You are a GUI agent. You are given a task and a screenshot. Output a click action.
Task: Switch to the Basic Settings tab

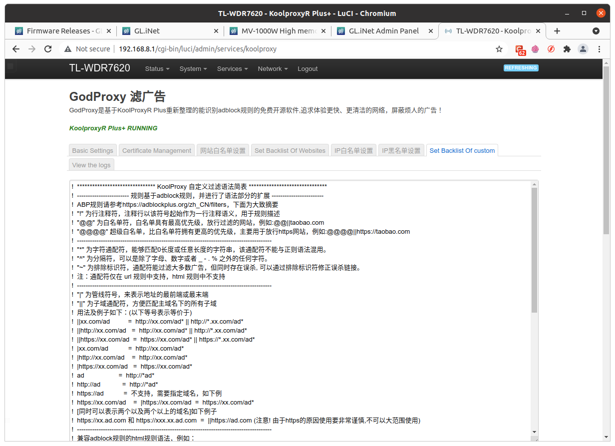pyautogui.click(x=92, y=150)
